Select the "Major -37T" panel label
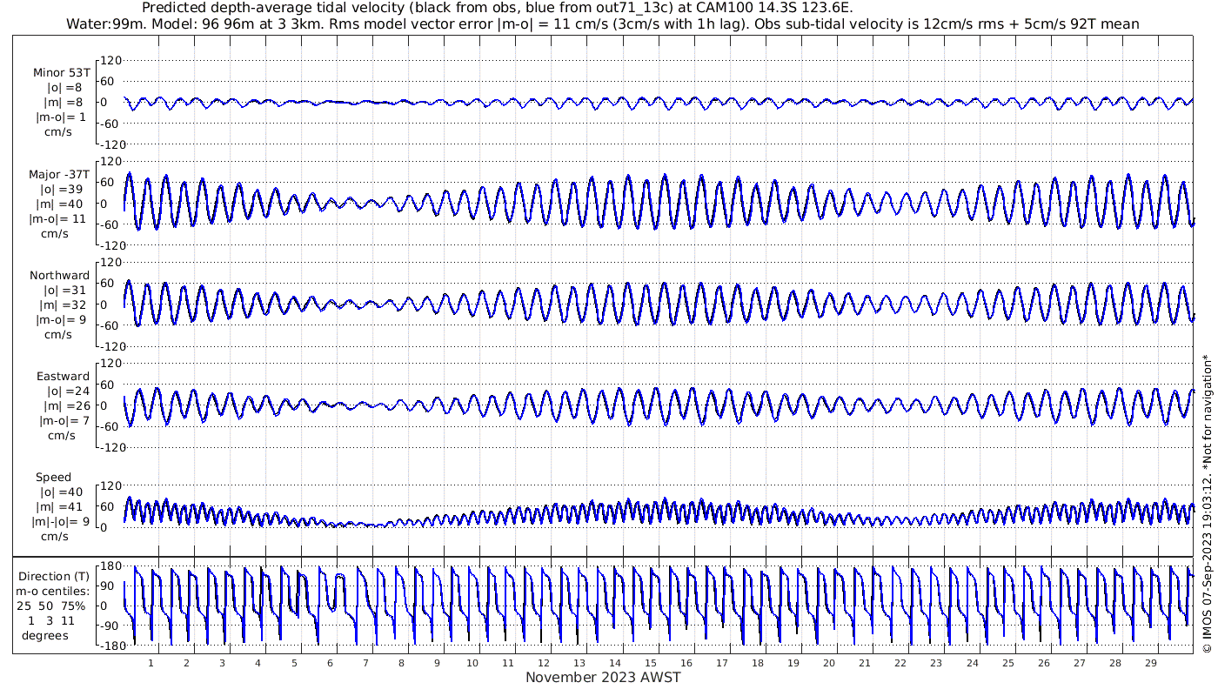Screen dimensions: 1218x696 point(59,175)
